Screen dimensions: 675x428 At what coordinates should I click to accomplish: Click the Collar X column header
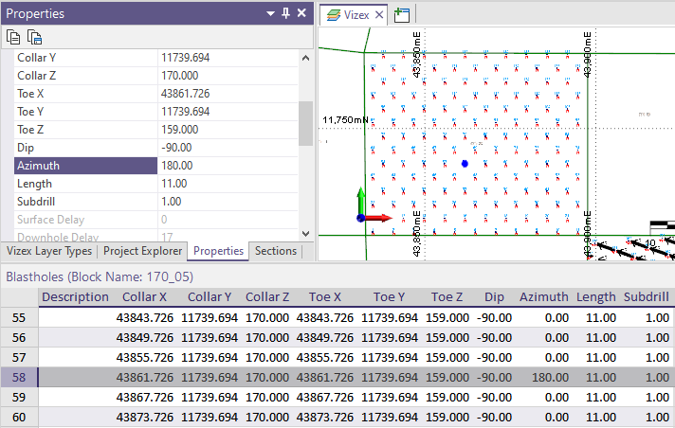click(x=144, y=297)
